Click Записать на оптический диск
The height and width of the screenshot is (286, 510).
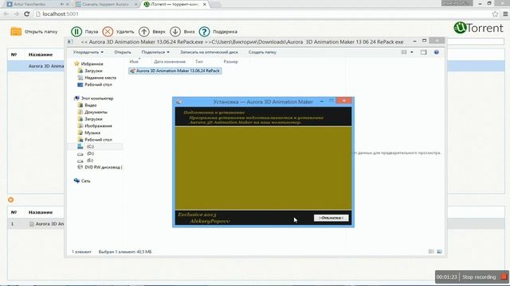click(x=209, y=52)
